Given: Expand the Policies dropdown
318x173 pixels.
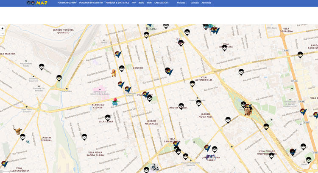Looking at the screenshot, I should 182,3.
